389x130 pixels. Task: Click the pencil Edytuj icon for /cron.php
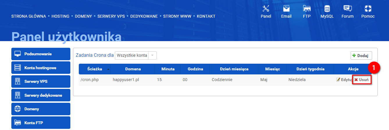click(x=338, y=80)
